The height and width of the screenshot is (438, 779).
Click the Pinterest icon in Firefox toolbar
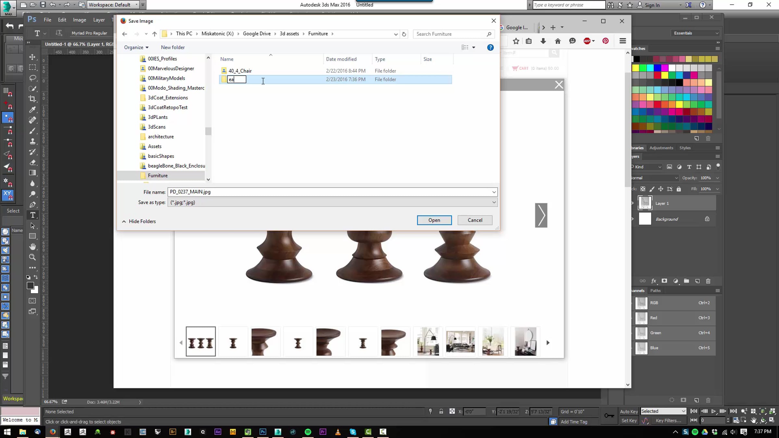[605, 41]
